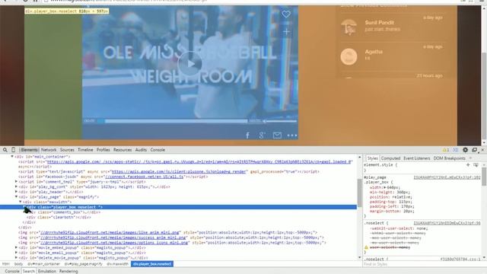Expand the div id movie_email_popup node
Screen dimensions: 487x274
pos(17,253)
